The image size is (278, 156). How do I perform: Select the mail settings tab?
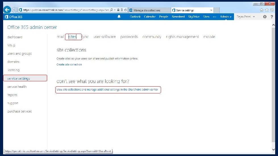(60, 37)
